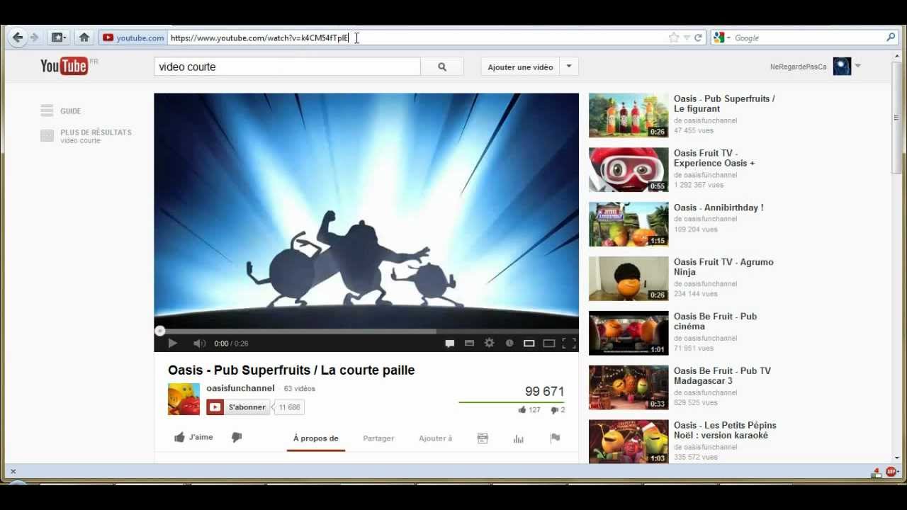Click the YouTube search field containing 'video courte'
This screenshot has height=510, width=907.
[287, 67]
